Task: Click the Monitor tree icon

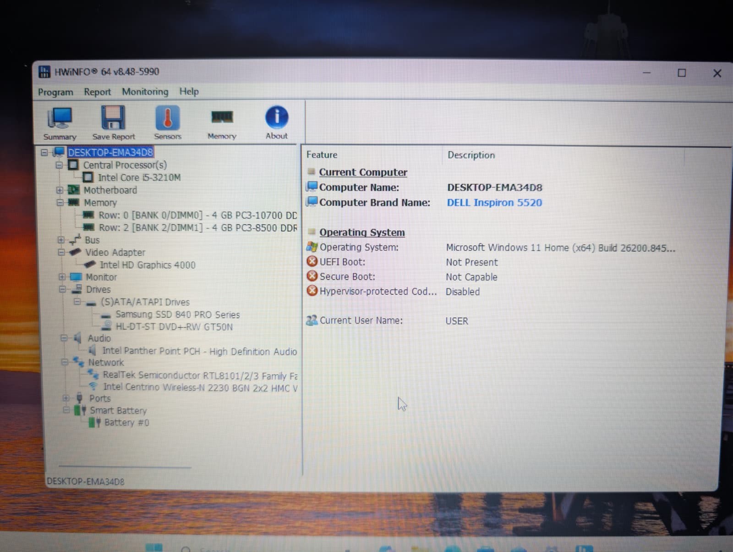Action: [76, 277]
